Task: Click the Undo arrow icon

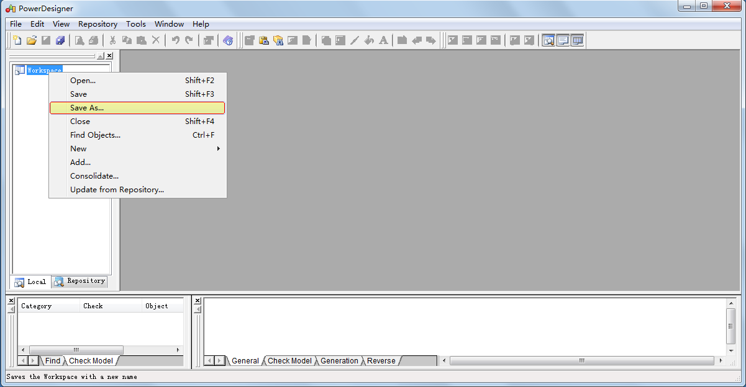Action: click(x=175, y=40)
